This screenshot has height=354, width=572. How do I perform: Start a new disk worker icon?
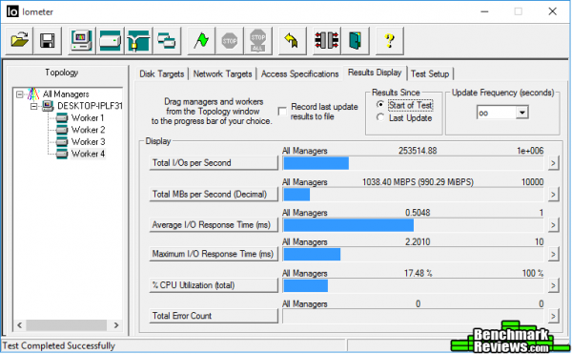click(x=111, y=40)
